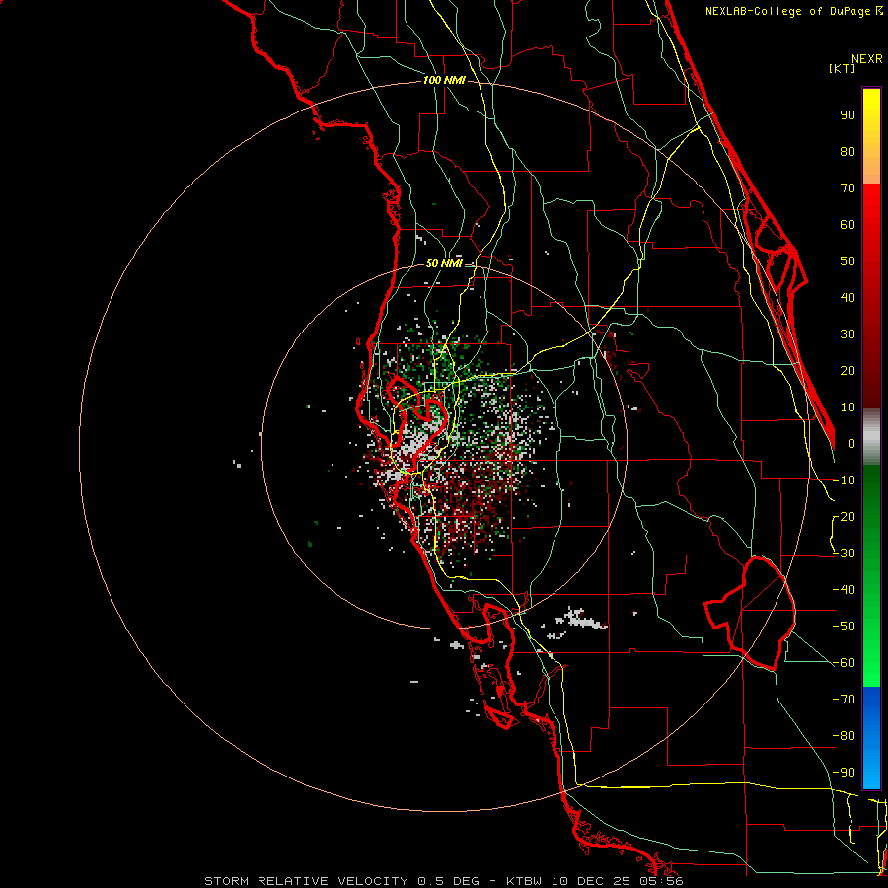The image size is (888, 888).
Task: Click the -20 colorbar value
Action: (x=844, y=516)
